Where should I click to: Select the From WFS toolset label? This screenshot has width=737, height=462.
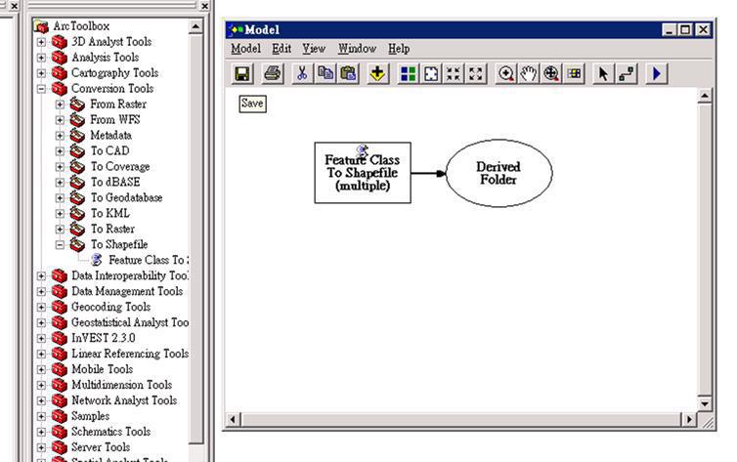tap(115, 120)
